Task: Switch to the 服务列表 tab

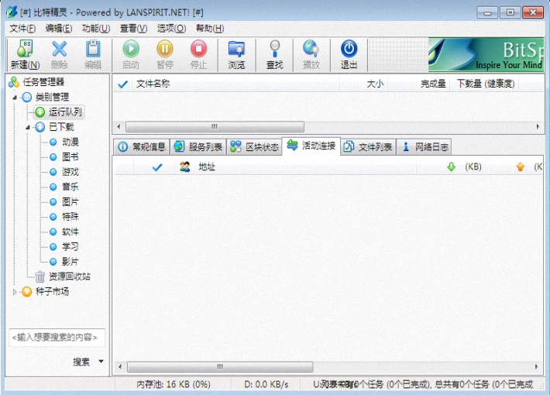Action: click(198, 146)
